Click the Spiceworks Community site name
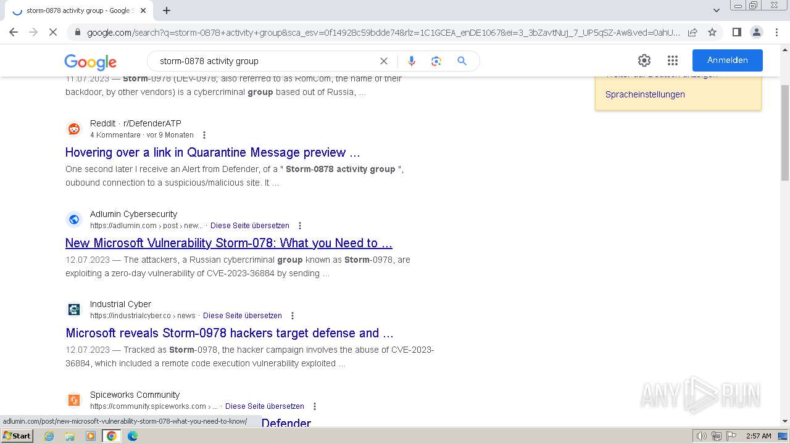 tap(135, 395)
